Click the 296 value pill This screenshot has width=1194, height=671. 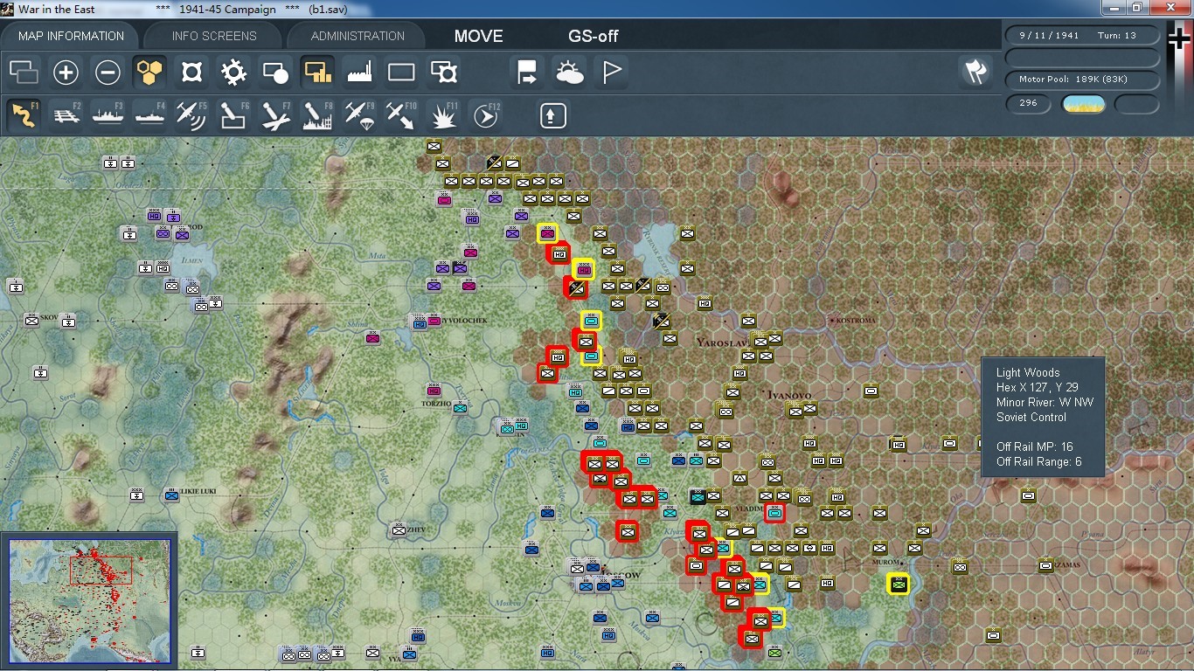point(1028,103)
